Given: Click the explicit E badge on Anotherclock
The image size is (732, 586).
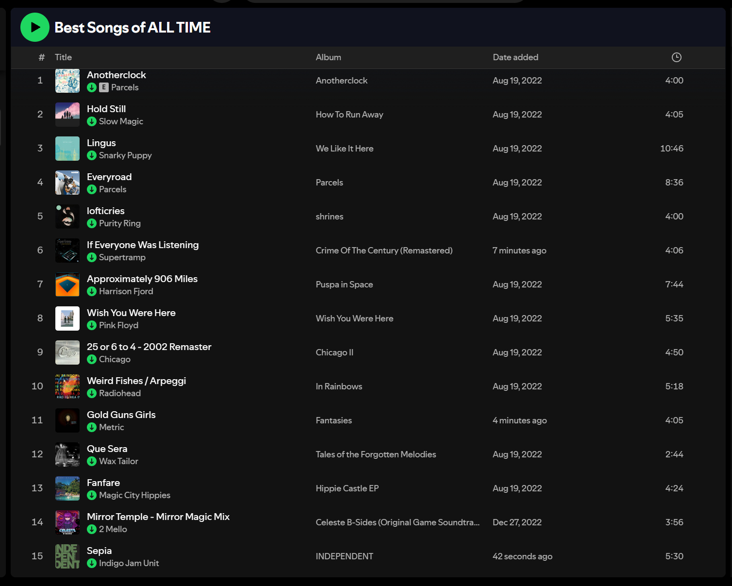Looking at the screenshot, I should pyautogui.click(x=104, y=87).
